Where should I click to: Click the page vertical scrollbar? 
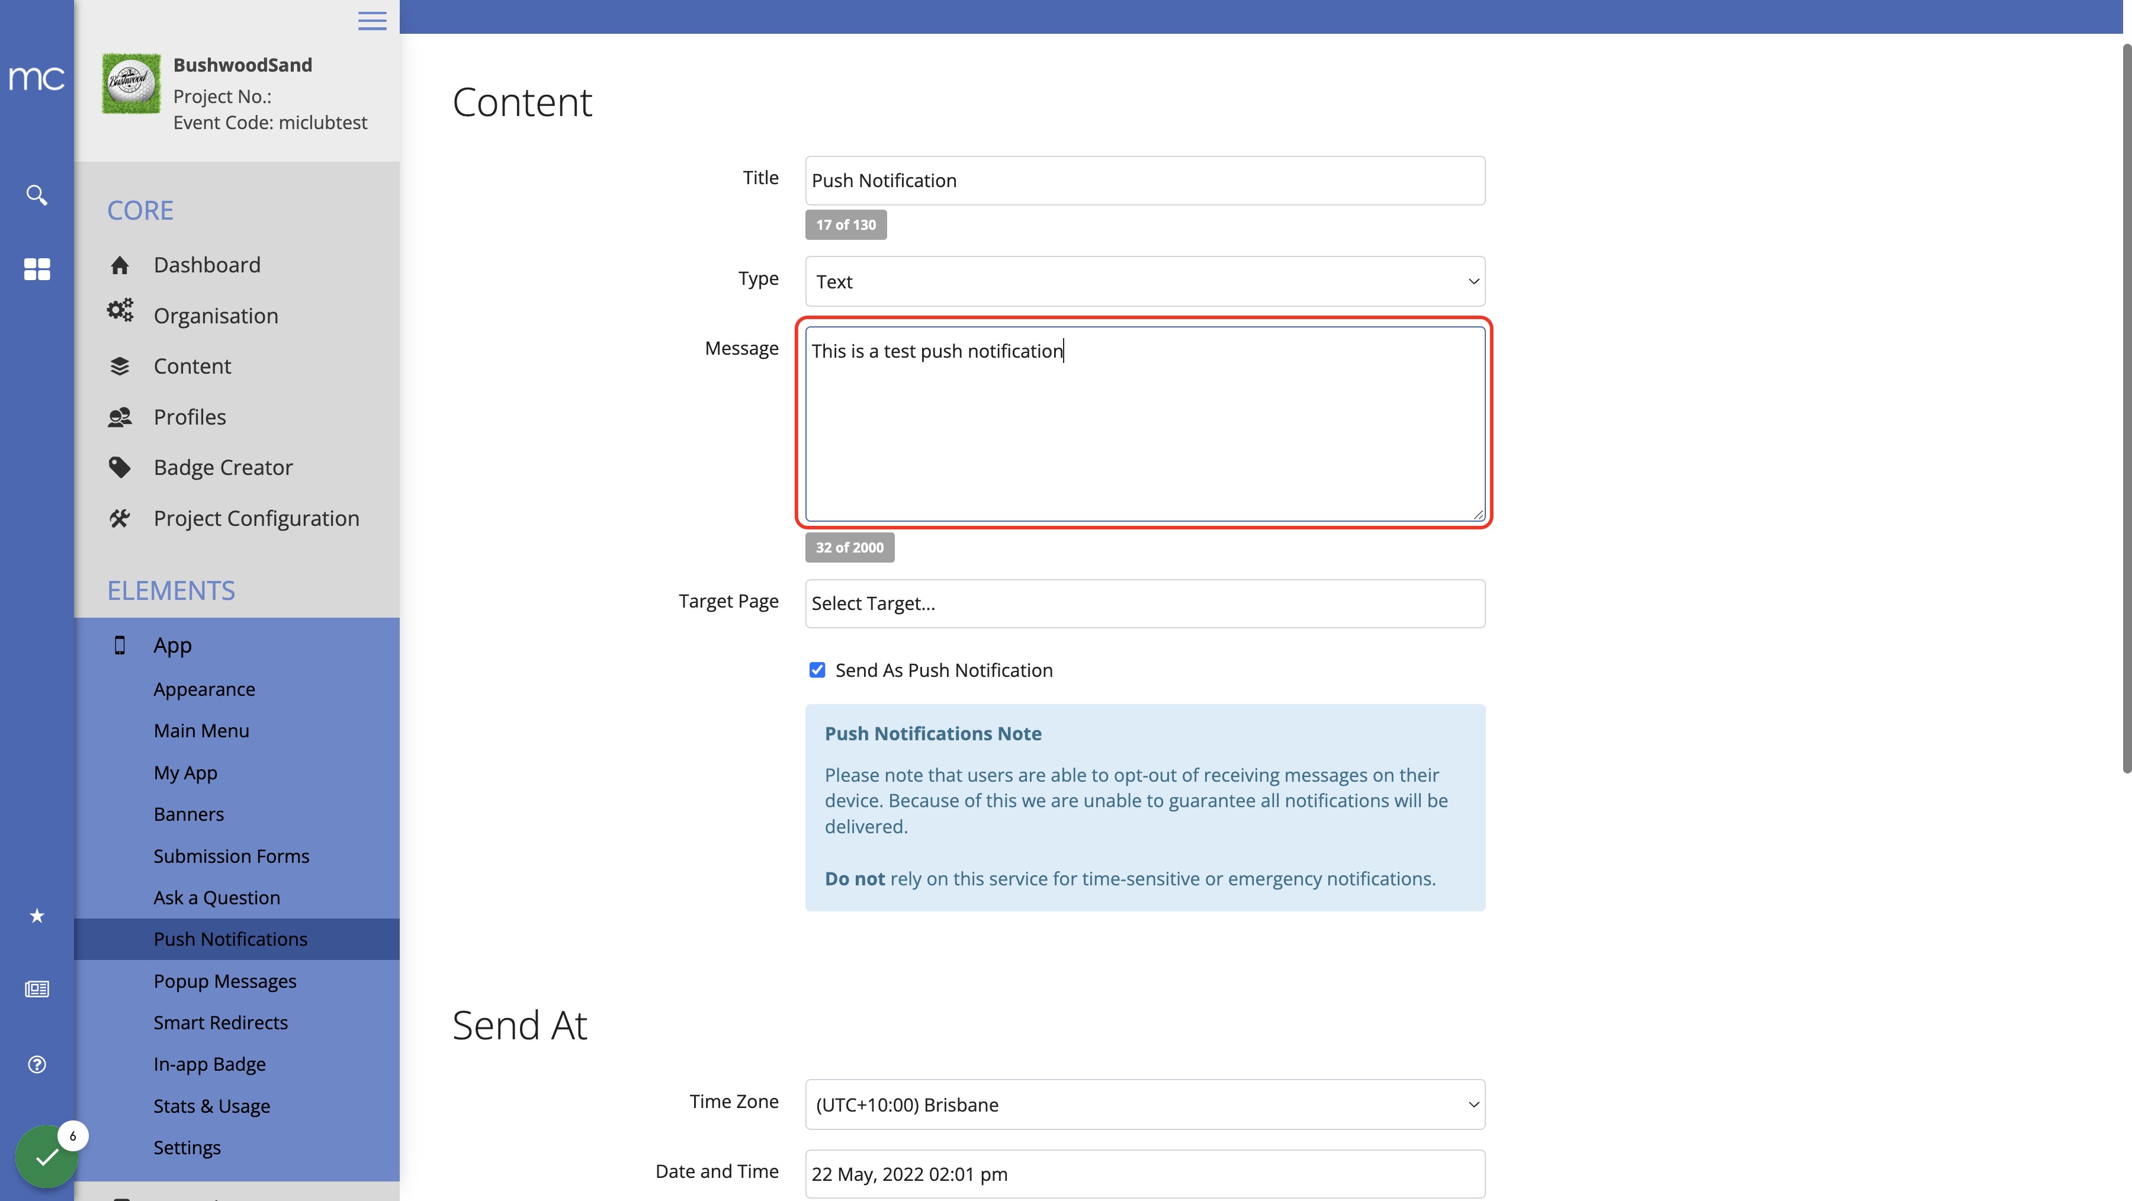pos(2127,407)
